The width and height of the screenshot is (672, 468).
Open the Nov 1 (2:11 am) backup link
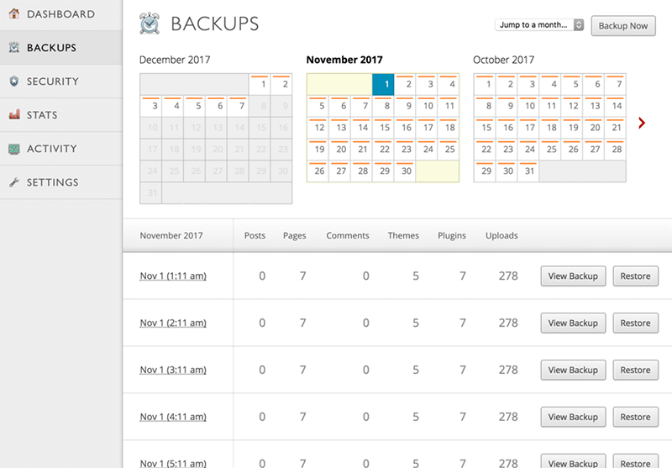(x=173, y=323)
